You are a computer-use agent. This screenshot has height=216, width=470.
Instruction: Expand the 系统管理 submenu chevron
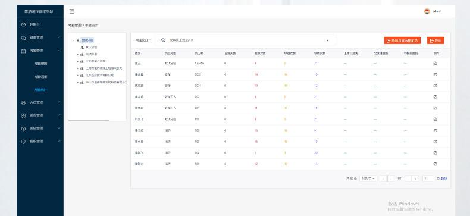pos(59,128)
